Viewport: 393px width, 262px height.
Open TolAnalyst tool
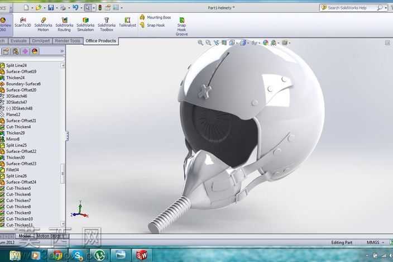point(127,22)
